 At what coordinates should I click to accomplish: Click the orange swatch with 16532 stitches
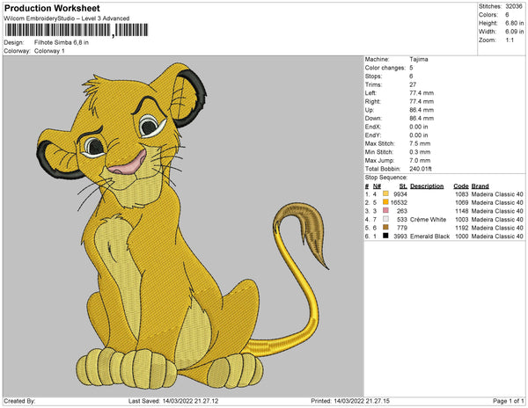(x=385, y=202)
